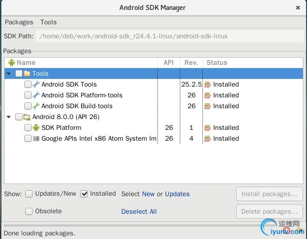This screenshot has width=307, height=239.
Task: Click the Rev. column header
Action: click(x=191, y=63)
